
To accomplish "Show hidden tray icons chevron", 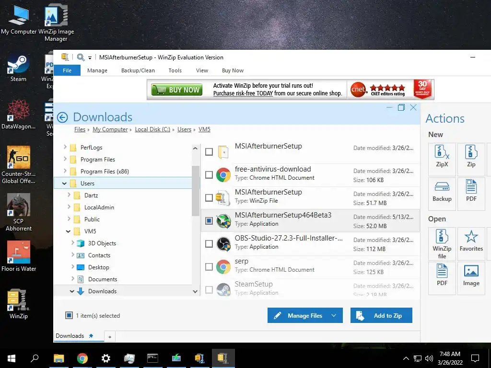I will pyautogui.click(x=406, y=358).
